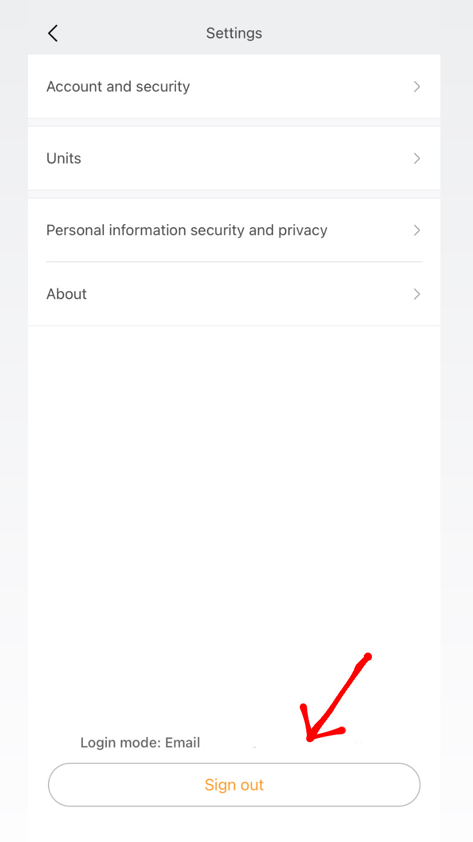Click the Settings page title

click(x=234, y=33)
